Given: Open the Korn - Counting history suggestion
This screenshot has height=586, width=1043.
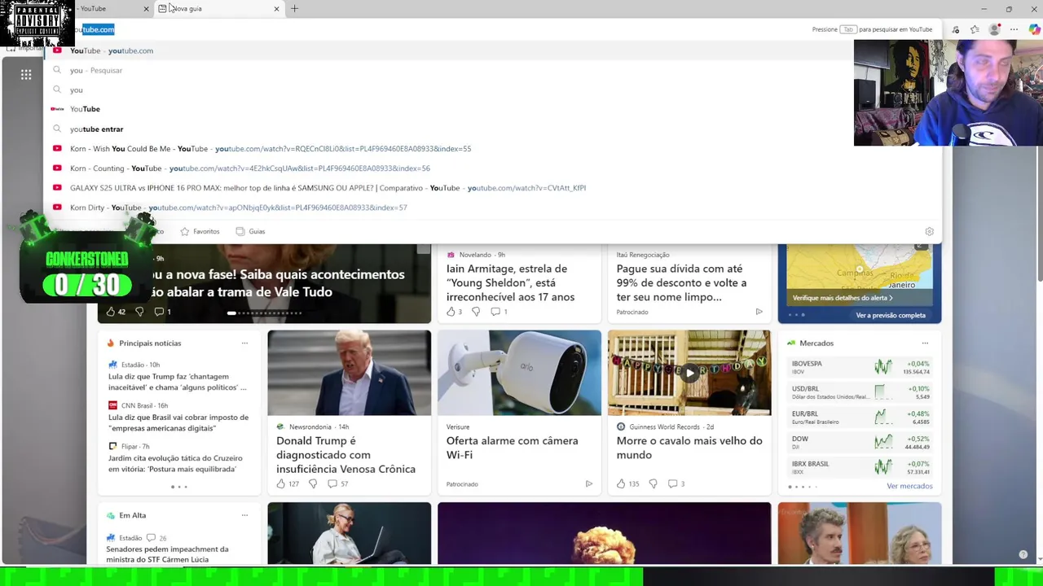Looking at the screenshot, I should [x=492, y=168].
